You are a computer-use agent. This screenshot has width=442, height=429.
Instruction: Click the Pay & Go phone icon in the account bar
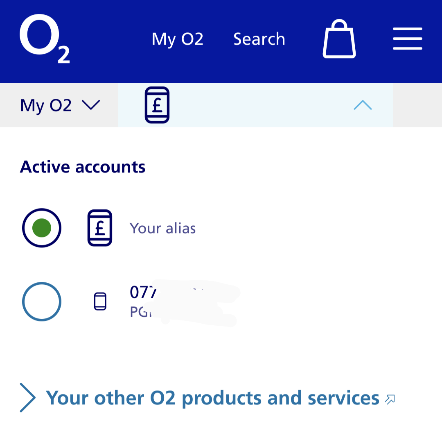157,105
